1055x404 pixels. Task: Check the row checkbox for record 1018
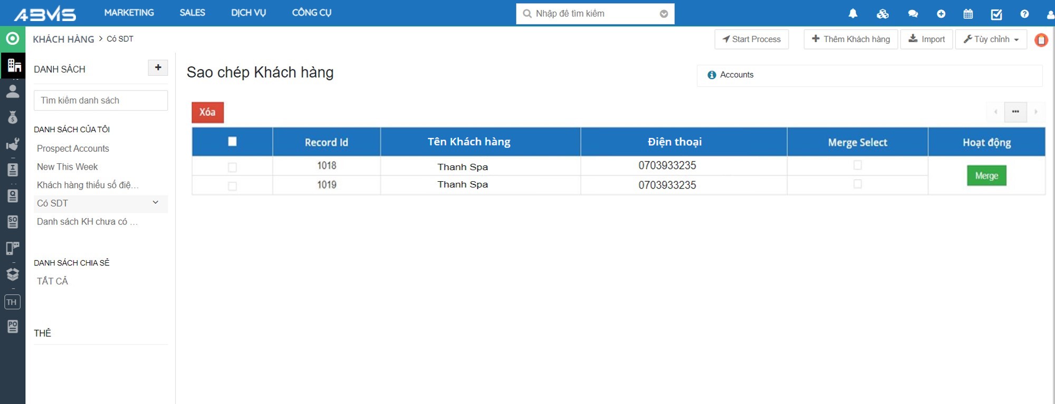click(x=232, y=167)
